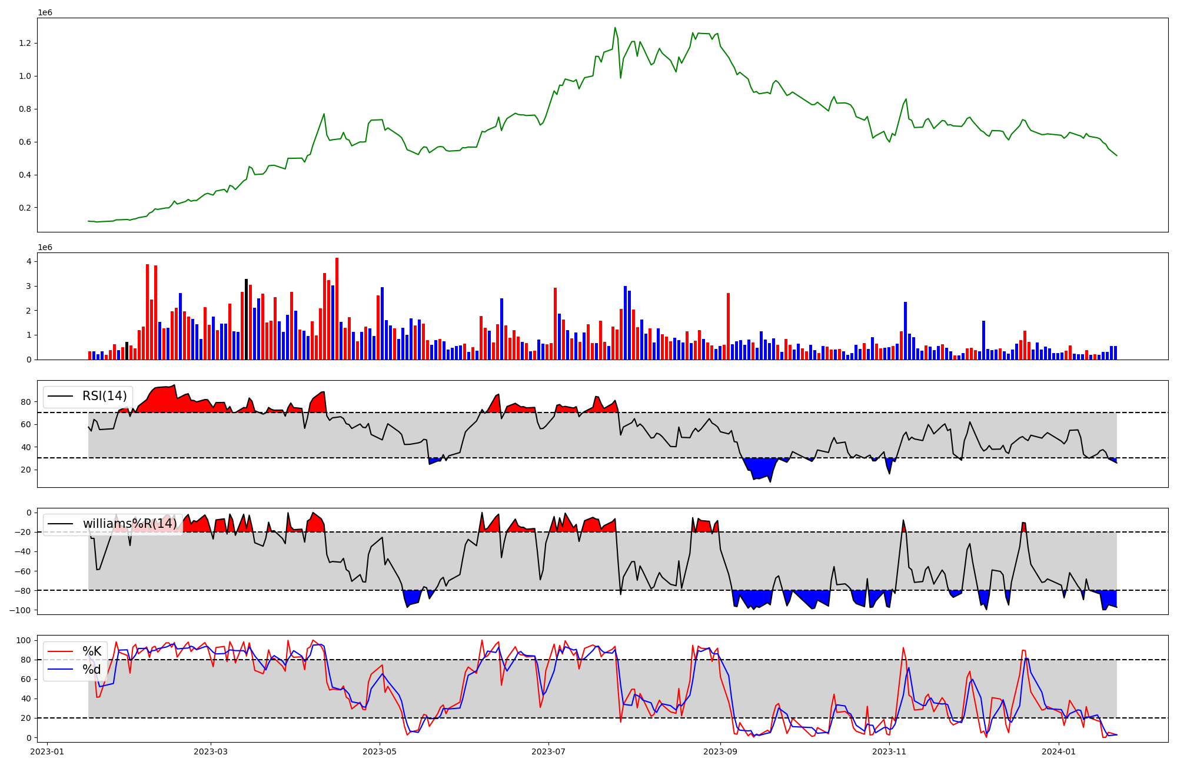Click the 2023-09 x-axis date label
Image resolution: width=1177 pixels, height=765 pixels.
point(720,751)
